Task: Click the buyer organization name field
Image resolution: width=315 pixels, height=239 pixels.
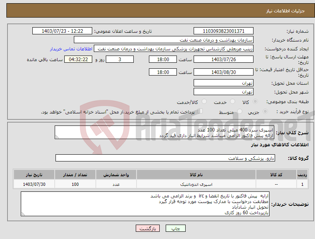Action: click(x=164, y=40)
